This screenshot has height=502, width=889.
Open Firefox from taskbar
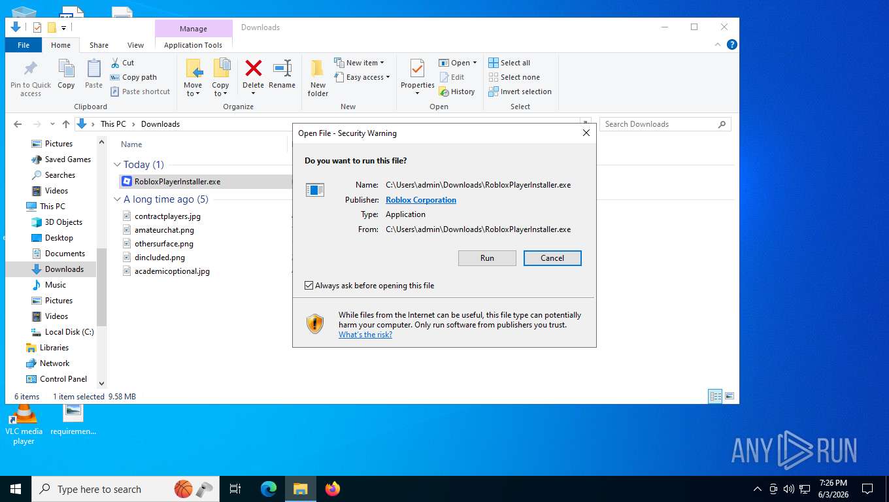(333, 489)
